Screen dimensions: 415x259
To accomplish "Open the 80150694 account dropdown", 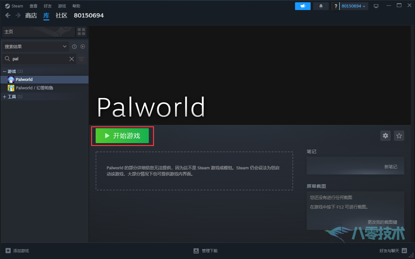I will 354,6.
